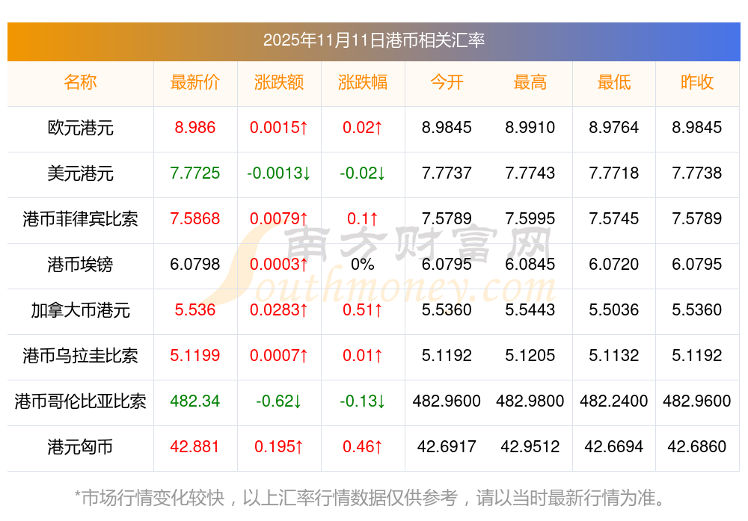Click 港元匈币 open value 42.6917
The image size is (748, 521).
[x=447, y=447]
